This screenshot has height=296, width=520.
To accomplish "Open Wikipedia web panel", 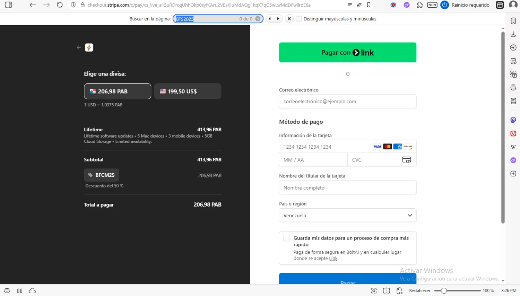I will pos(513,147).
